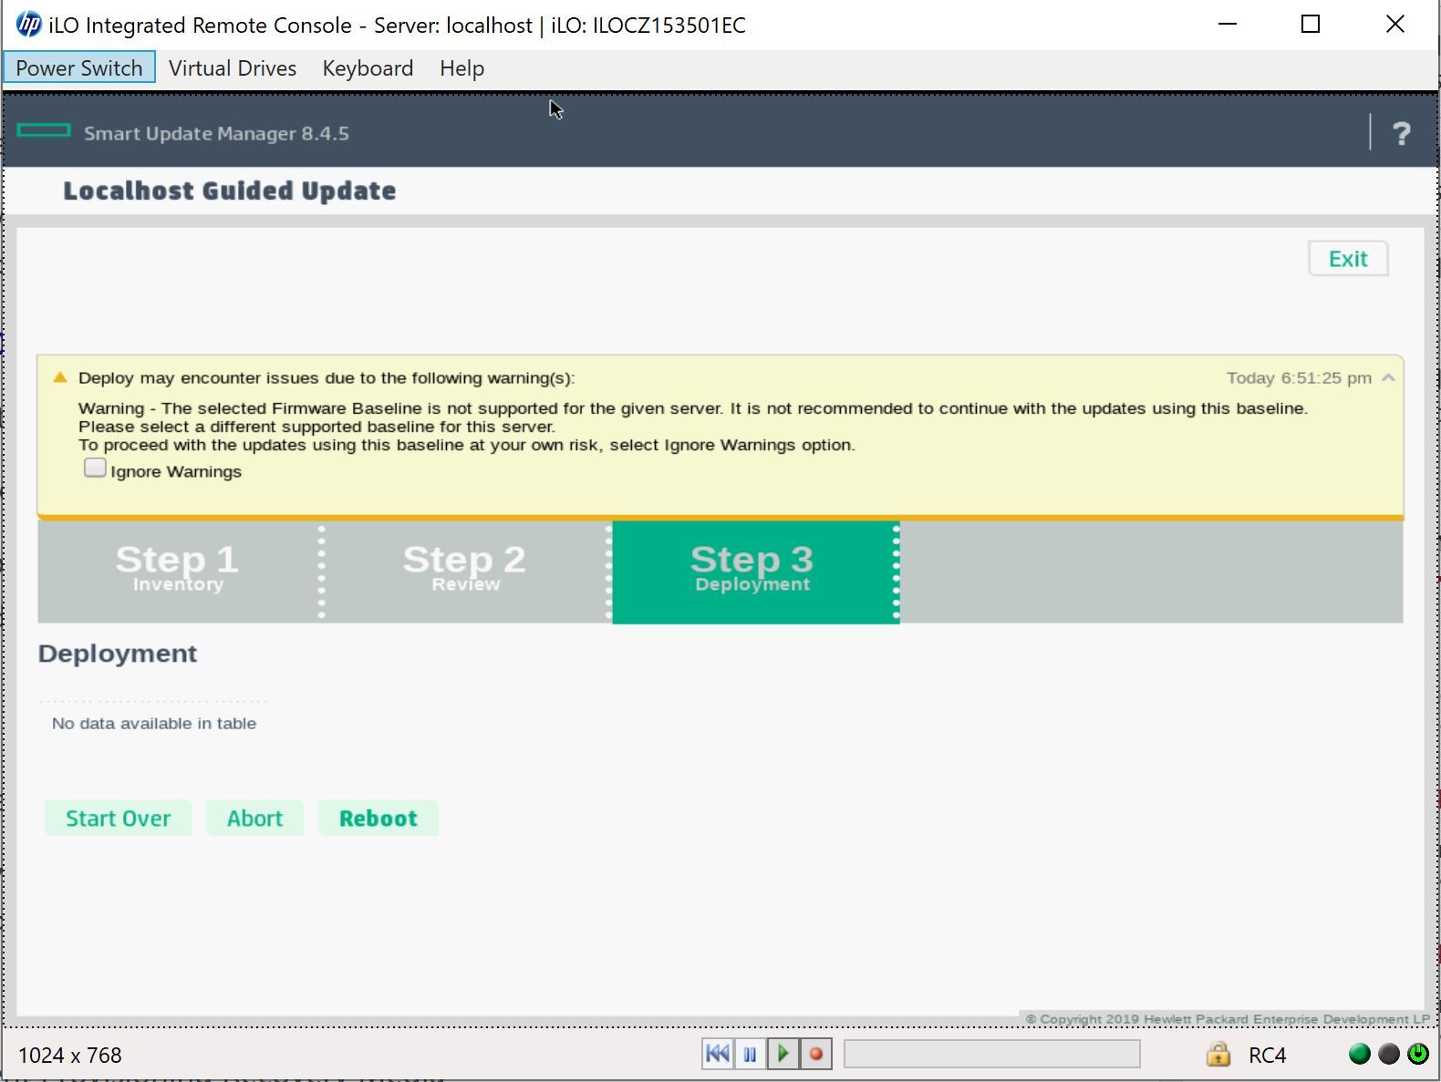1441x1082 pixels.
Task: Minimize the iLO Remote Console window
Action: [x=1228, y=25]
